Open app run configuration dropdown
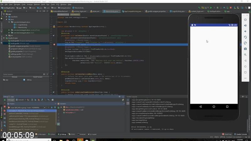The height and width of the screenshot is (141, 251). (205, 8)
